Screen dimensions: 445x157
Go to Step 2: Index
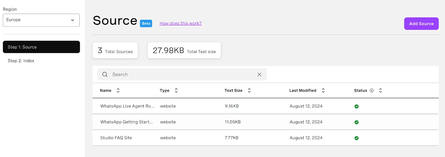[21, 61]
